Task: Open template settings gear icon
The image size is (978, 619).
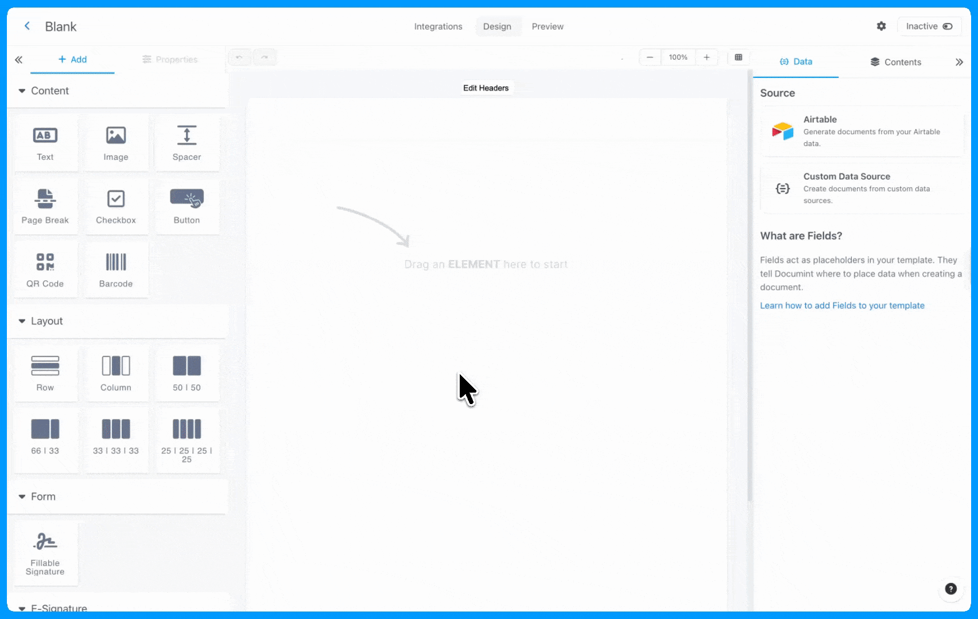Action: tap(881, 26)
